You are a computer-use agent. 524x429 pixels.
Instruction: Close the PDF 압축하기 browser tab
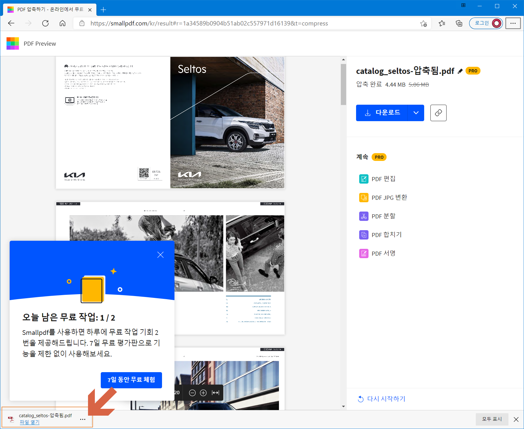[90, 10]
